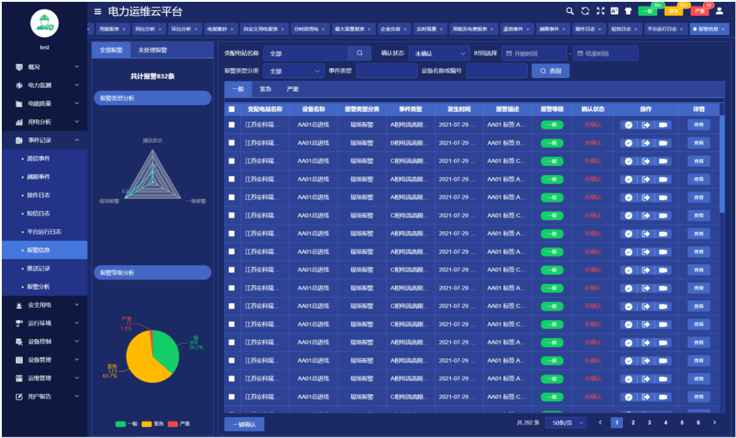Go to next page with right arrow
The height and width of the screenshot is (438, 736).
click(x=714, y=422)
